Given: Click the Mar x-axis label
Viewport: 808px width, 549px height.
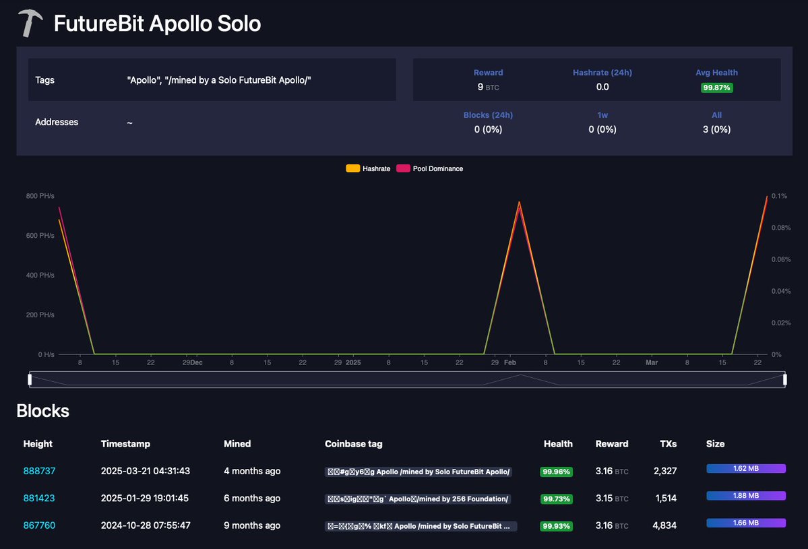Looking at the screenshot, I should pyautogui.click(x=652, y=362).
